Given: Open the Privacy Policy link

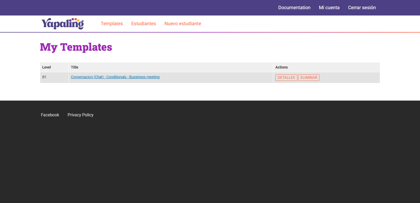Looking at the screenshot, I should point(80,115).
